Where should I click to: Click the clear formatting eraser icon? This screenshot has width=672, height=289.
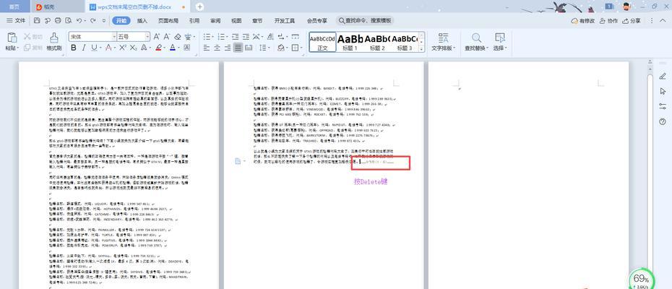click(177, 36)
